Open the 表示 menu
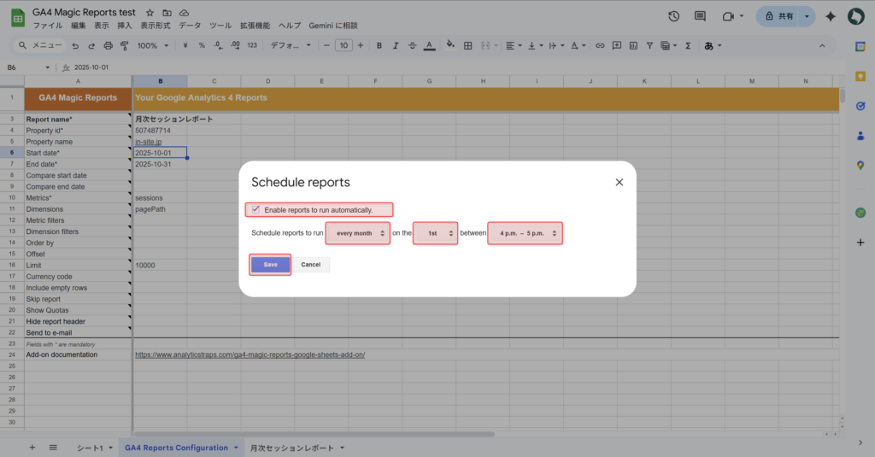 [102, 26]
